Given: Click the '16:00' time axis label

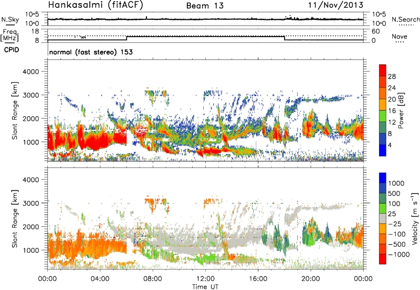Looking at the screenshot, I should (258, 279).
